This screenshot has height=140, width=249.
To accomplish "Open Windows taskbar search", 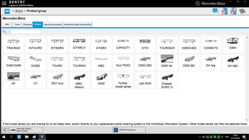I will coord(11,137).
